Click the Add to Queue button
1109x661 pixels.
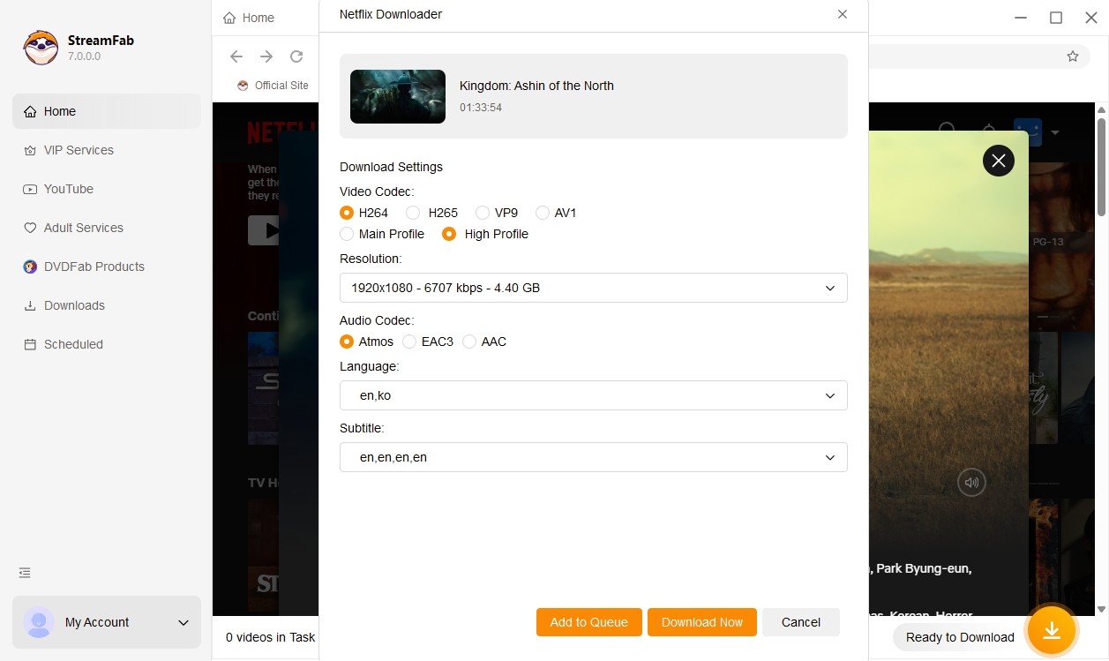click(588, 622)
